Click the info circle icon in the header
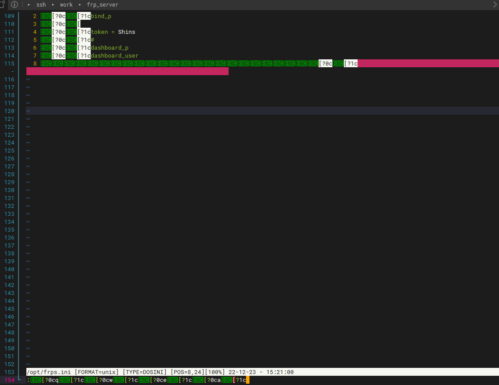 click(x=15, y=4)
